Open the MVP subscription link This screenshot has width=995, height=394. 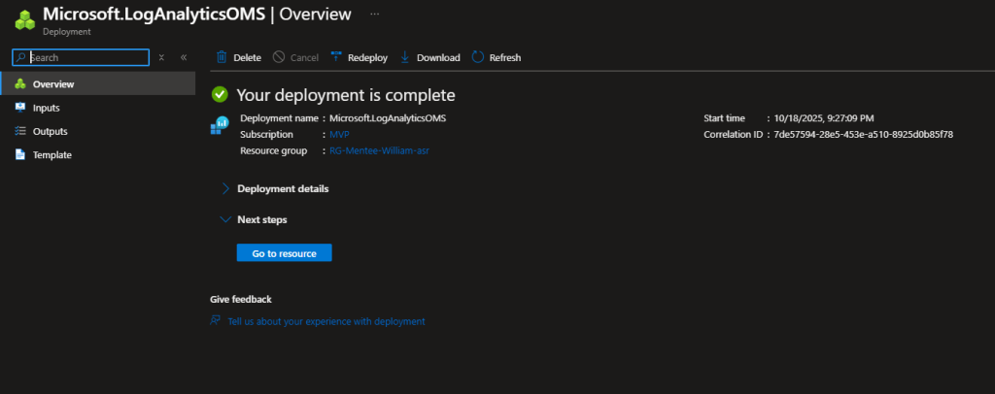pyautogui.click(x=339, y=134)
